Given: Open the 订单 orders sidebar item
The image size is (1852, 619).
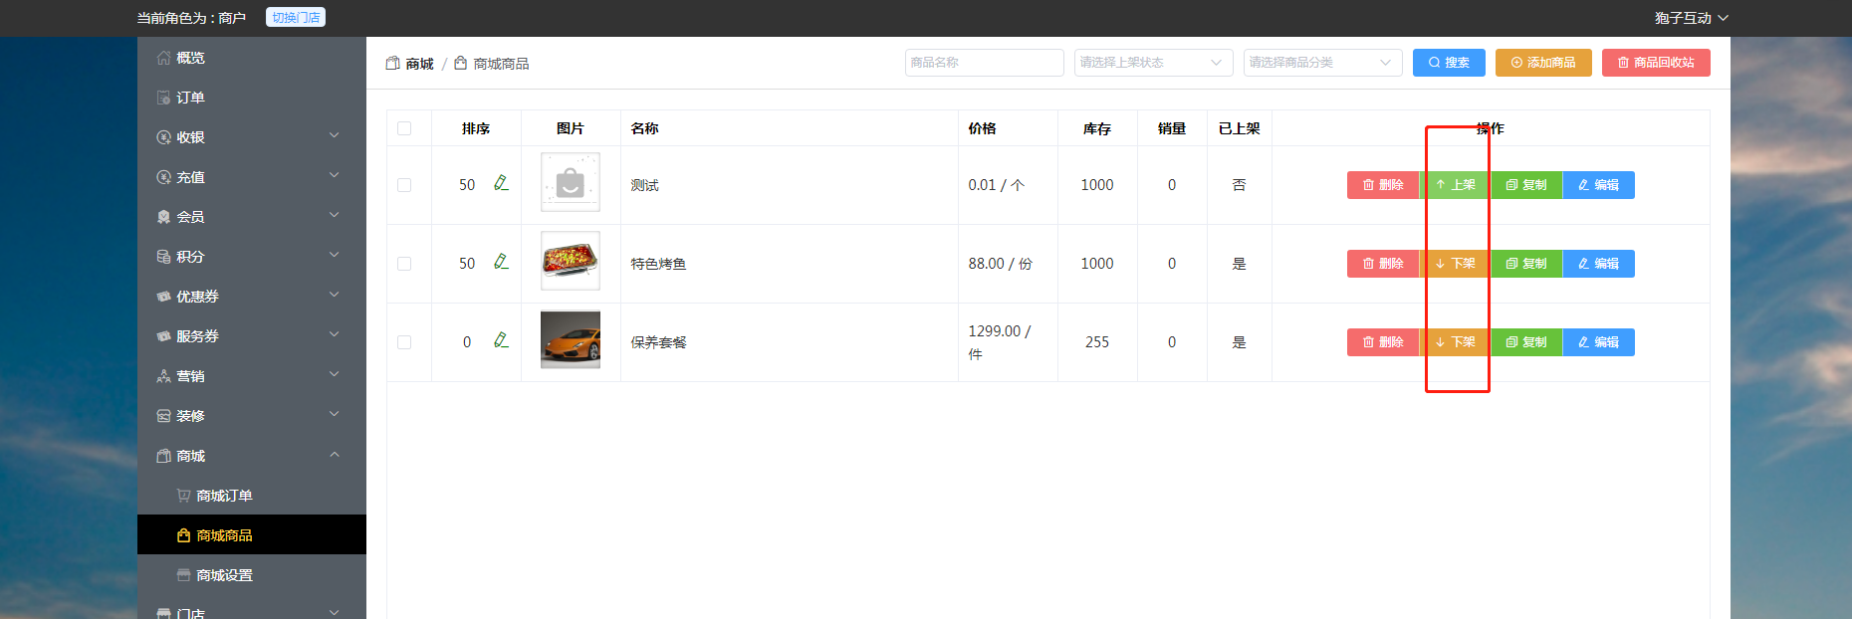Looking at the screenshot, I should click(252, 98).
